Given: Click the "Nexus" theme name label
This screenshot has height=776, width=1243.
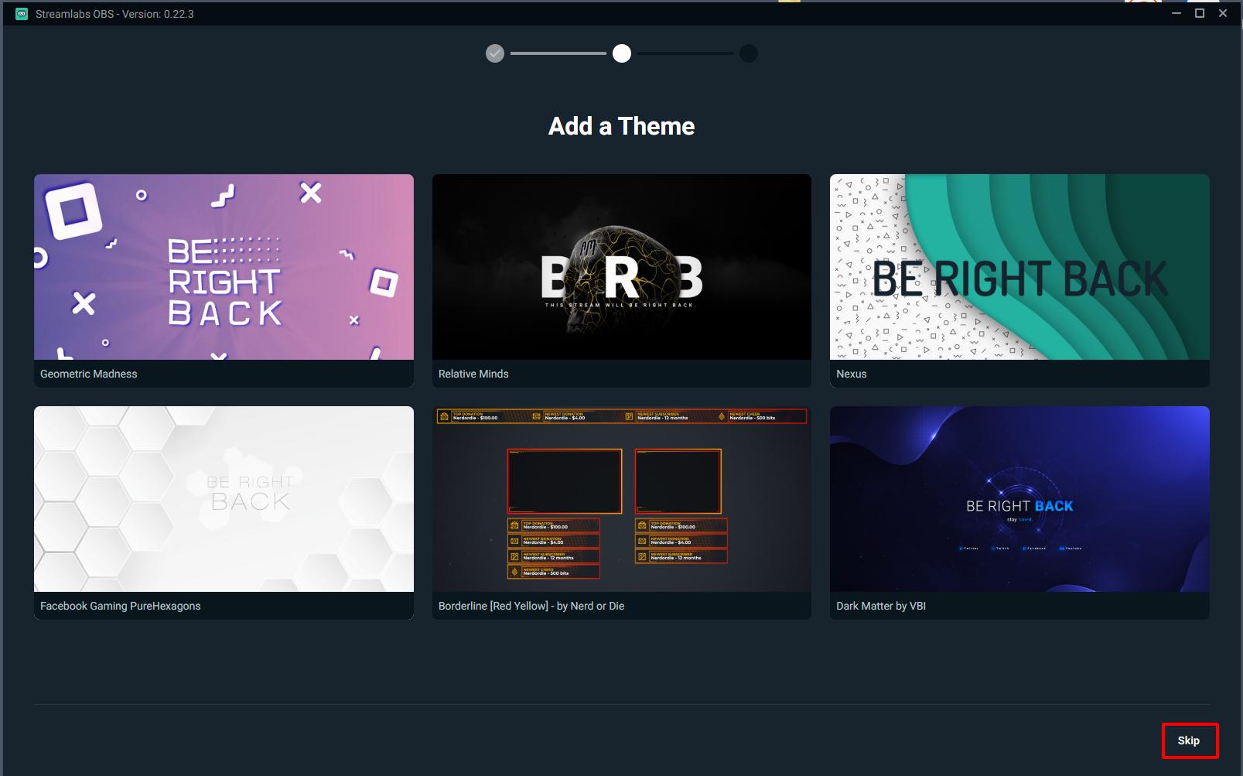Looking at the screenshot, I should 852,374.
